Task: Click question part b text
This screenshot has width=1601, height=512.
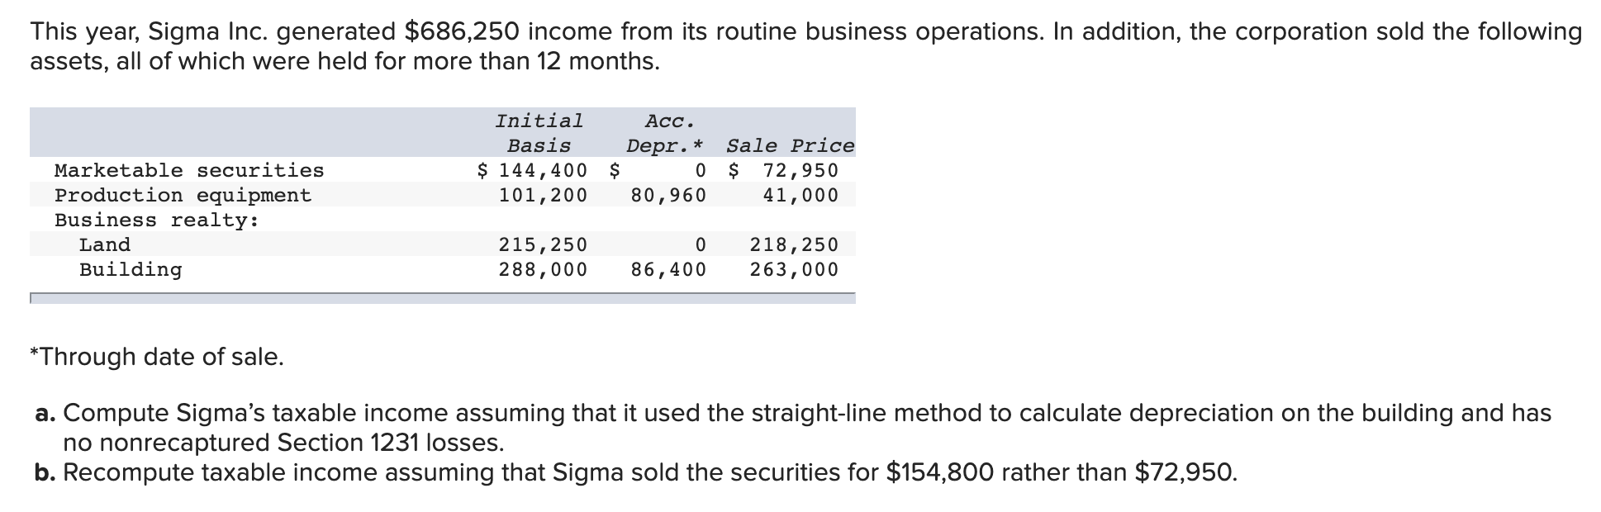Action: (x=636, y=473)
